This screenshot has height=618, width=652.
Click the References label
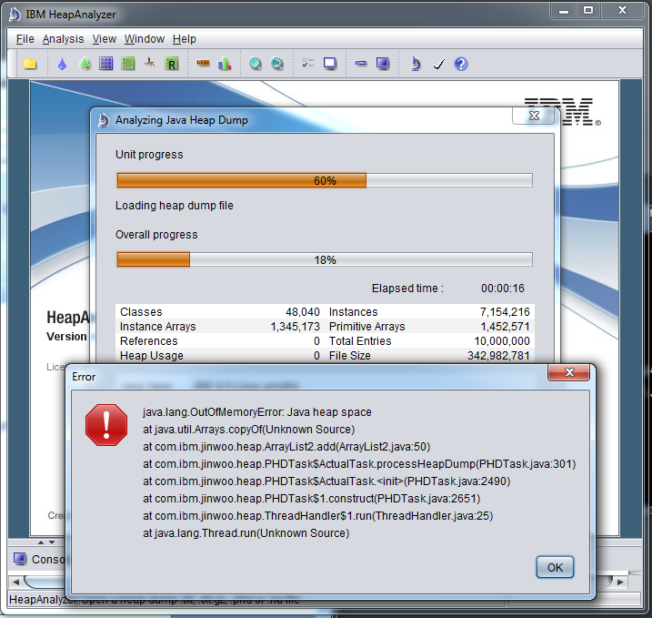[x=148, y=340]
